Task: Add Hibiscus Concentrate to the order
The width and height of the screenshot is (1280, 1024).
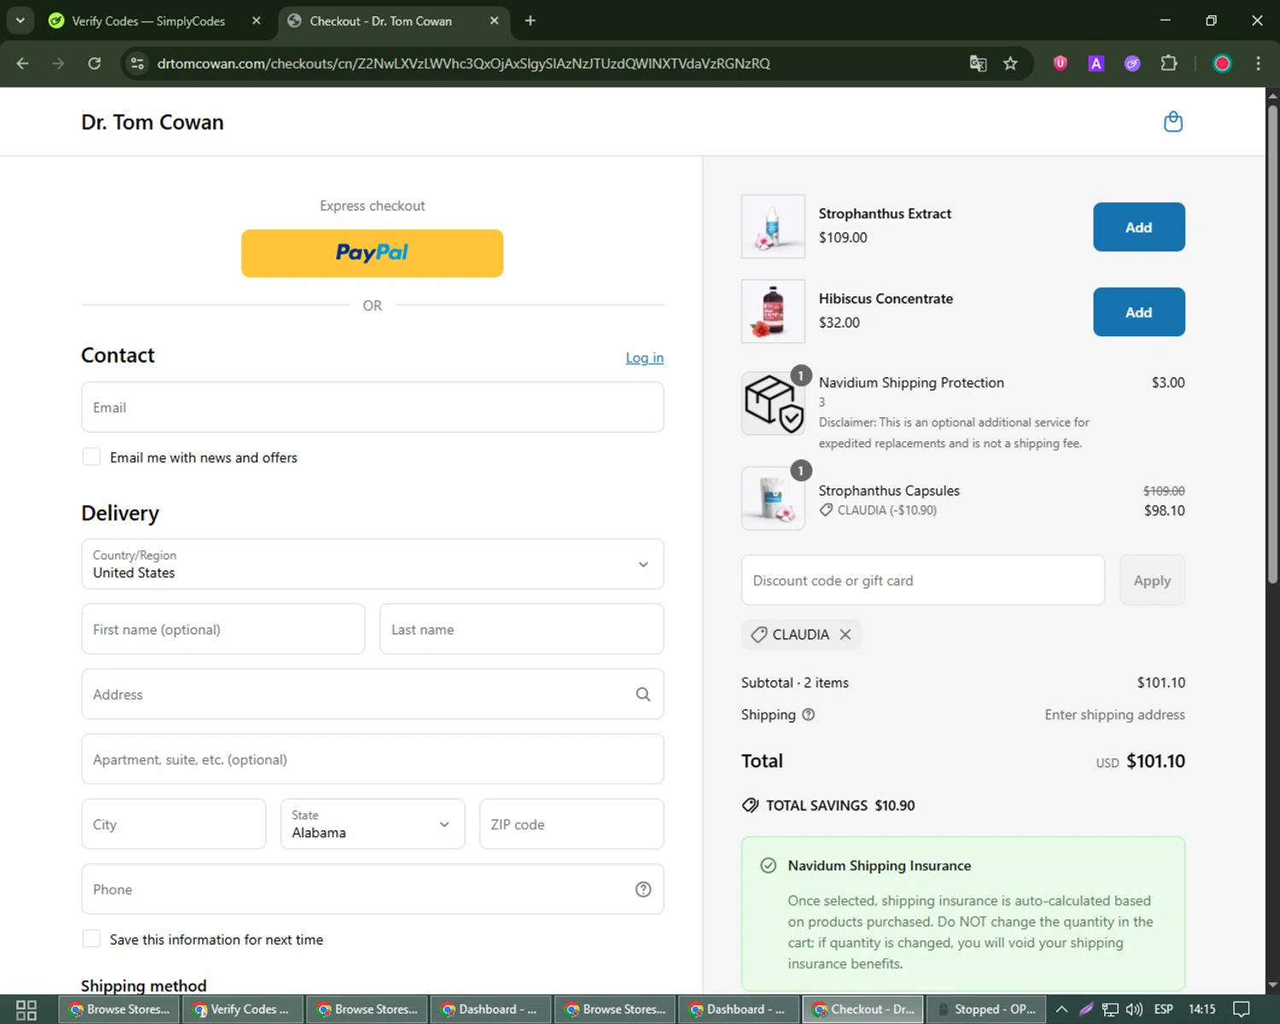Action: coord(1138,312)
